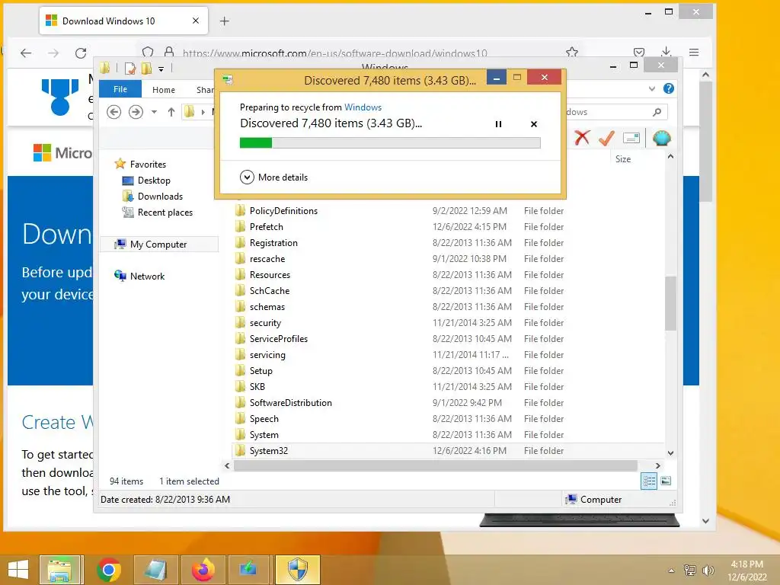The width and height of the screenshot is (780, 585).
Task: Open a new Firefox tab
Action: [x=225, y=21]
